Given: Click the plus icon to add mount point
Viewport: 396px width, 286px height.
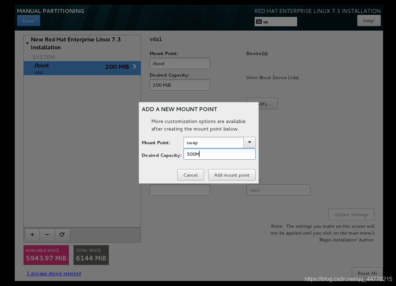Looking at the screenshot, I should tap(32, 235).
